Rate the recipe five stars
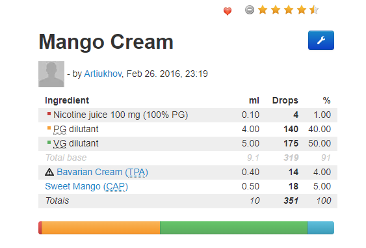The height and width of the screenshot is (248, 366). click(314, 10)
